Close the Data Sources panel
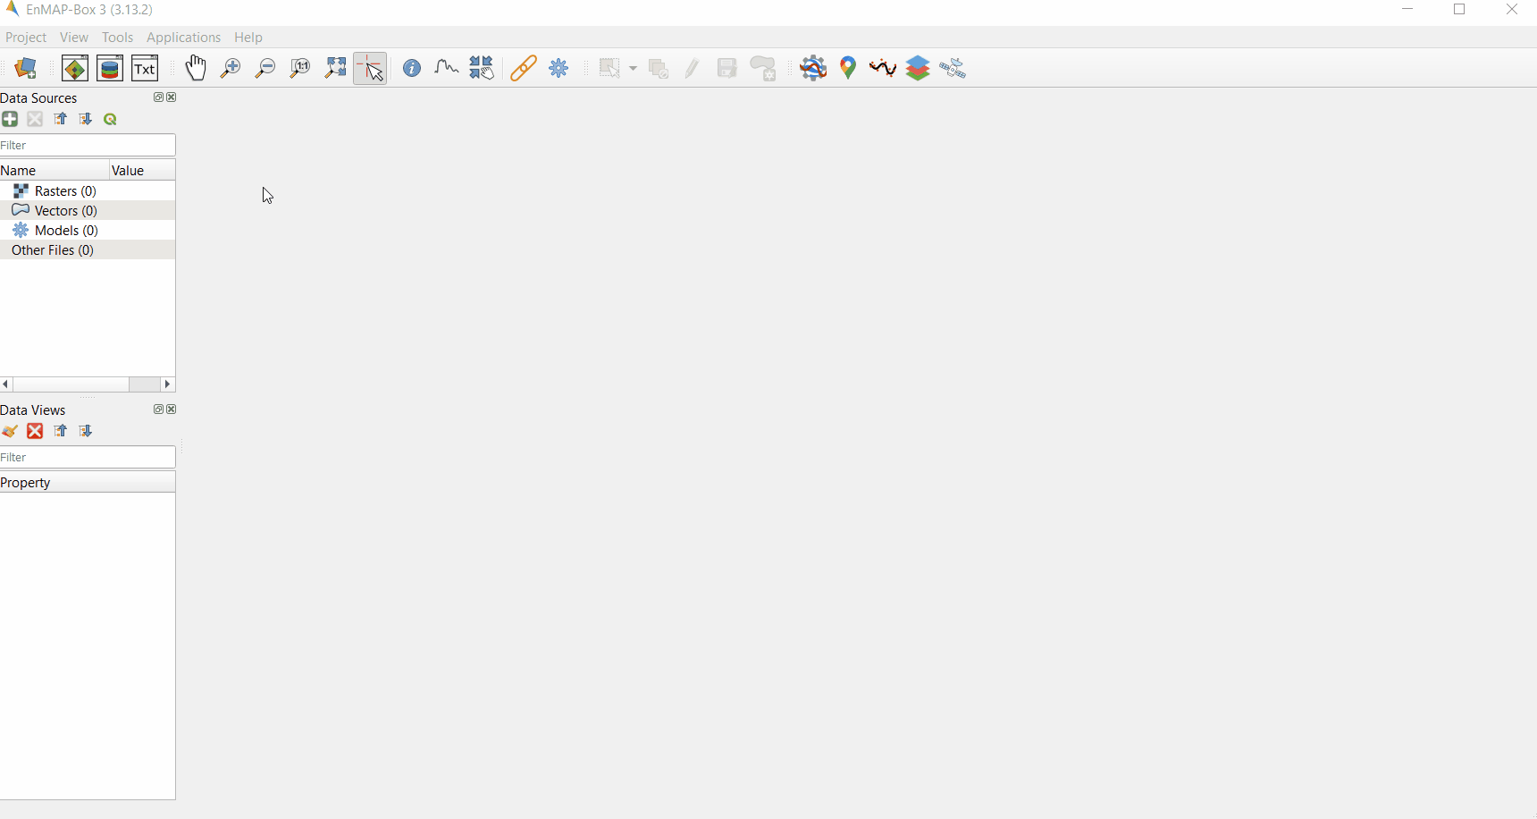 [172, 97]
